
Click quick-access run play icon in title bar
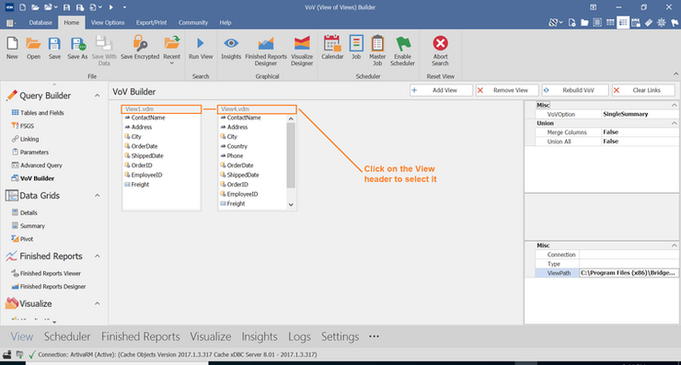coord(111,7)
